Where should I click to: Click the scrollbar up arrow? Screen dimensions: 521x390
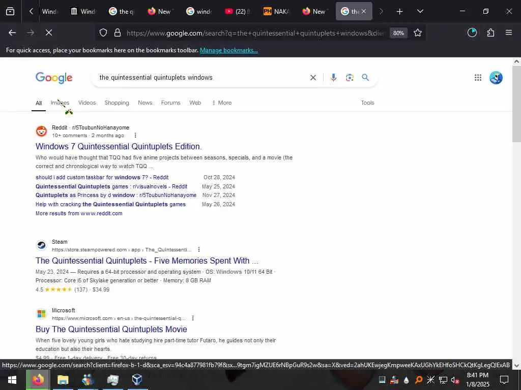coord(516,61)
